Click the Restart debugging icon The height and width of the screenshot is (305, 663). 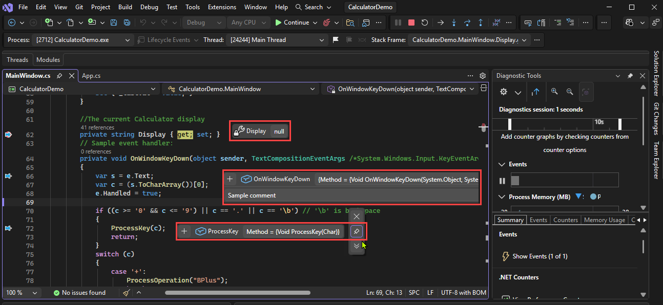[425, 23]
